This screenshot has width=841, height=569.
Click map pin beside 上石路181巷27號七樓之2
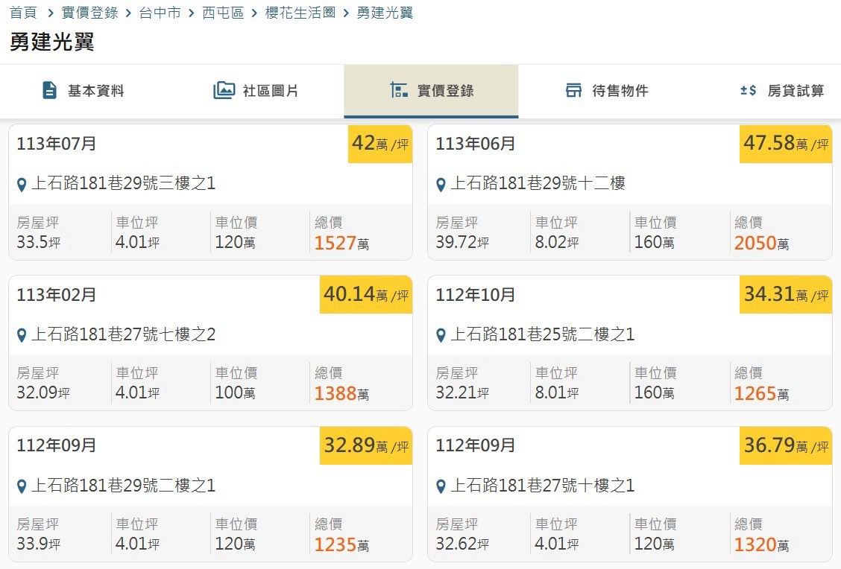(x=22, y=335)
